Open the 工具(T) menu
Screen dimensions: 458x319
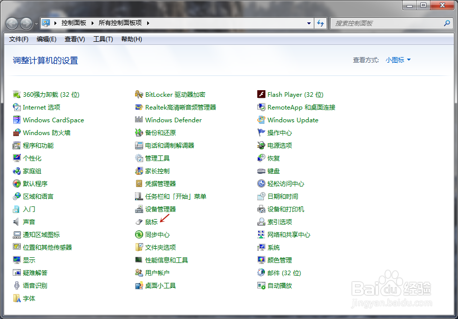coord(103,39)
